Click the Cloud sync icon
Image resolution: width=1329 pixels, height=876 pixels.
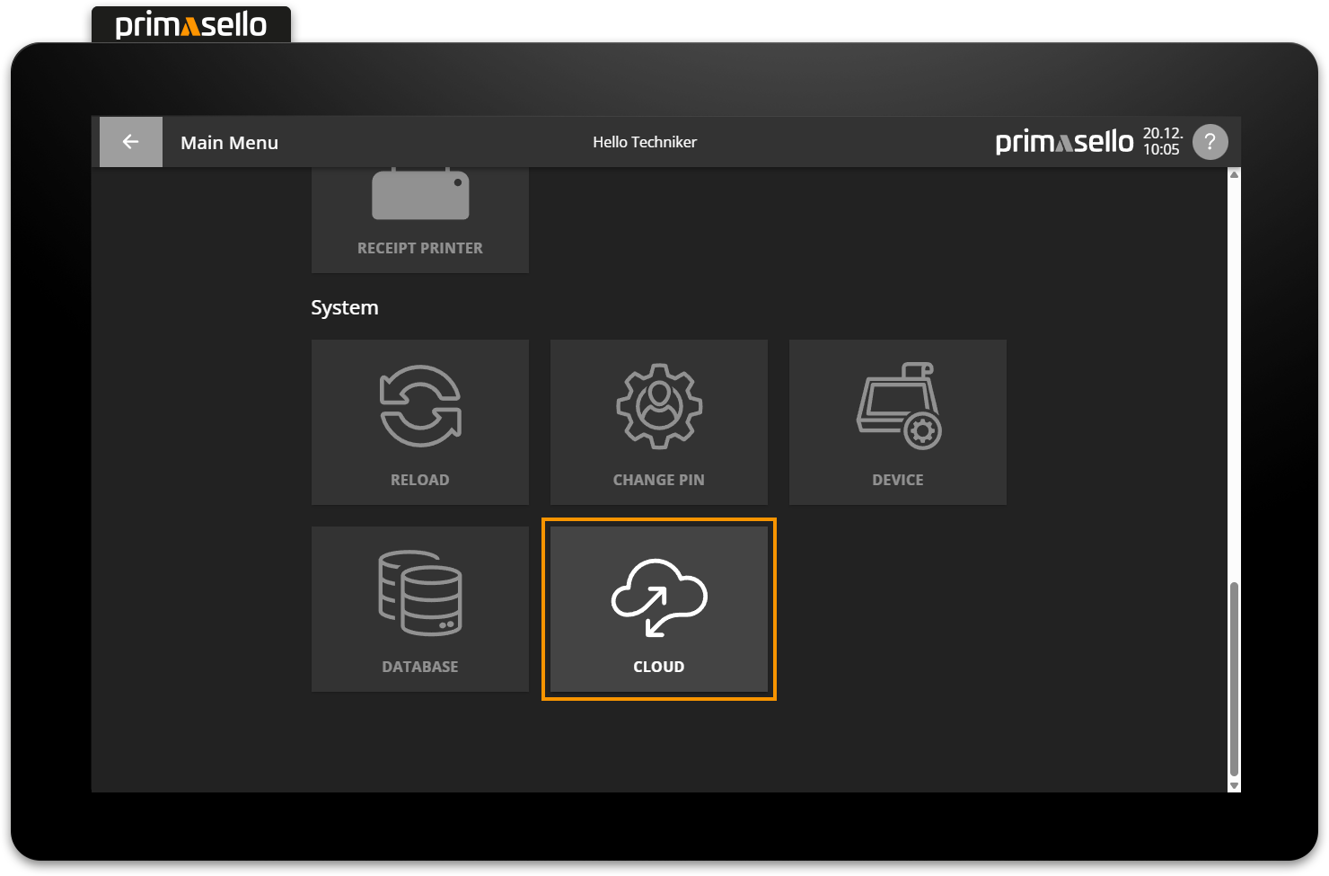[659, 597]
